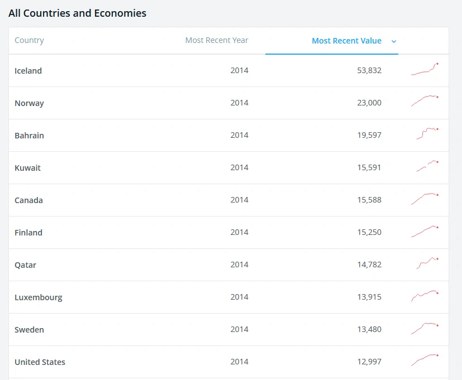Viewport: 462px width, 380px height.
Task: View Canada's sparkline trend chart
Action: pos(425,199)
